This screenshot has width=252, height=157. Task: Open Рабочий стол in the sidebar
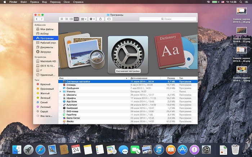[x=46, y=43]
